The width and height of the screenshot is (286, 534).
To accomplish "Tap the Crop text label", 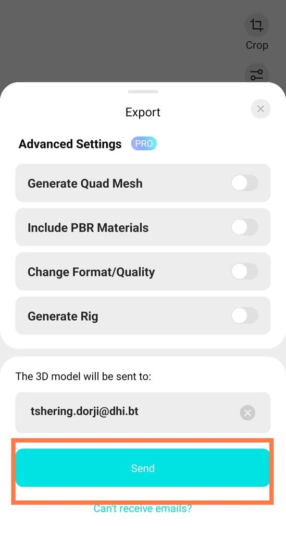I will 257,45.
